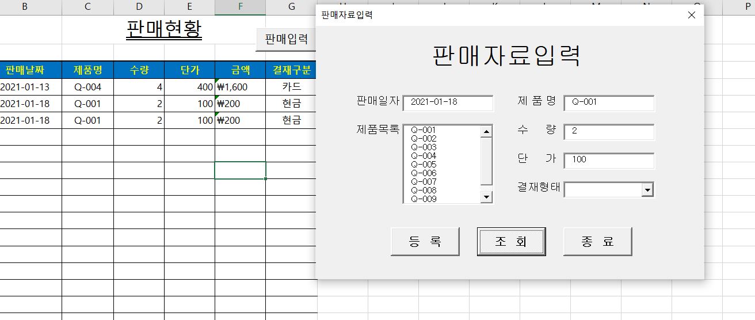Click the 판매일자 date input field
755x320 pixels.
point(448,102)
